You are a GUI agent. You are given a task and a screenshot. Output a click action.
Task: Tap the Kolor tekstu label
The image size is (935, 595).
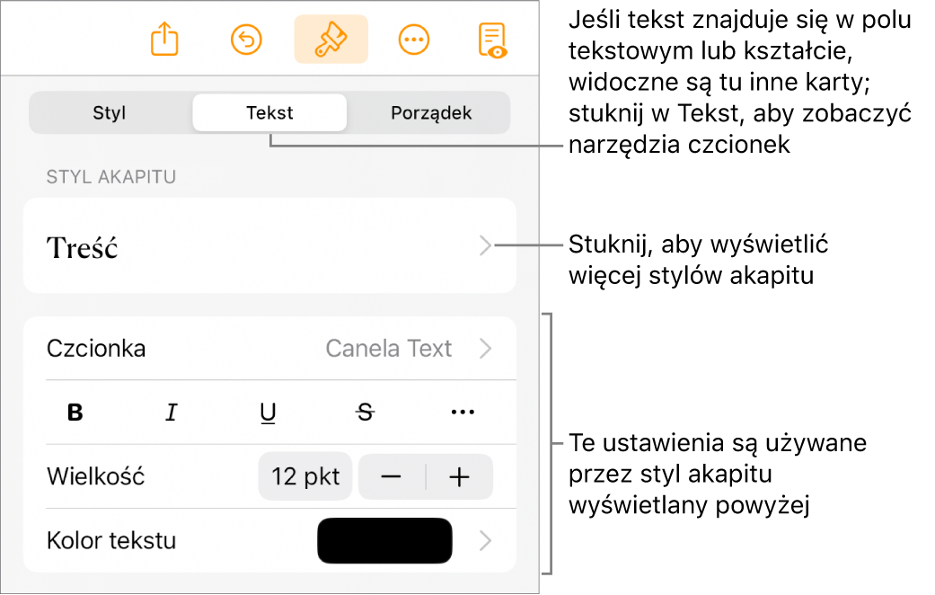tap(111, 541)
